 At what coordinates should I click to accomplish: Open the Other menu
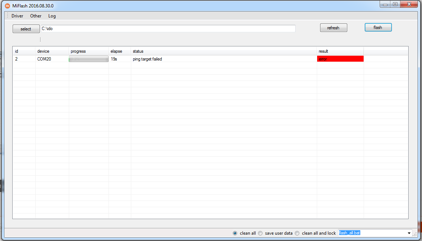tap(36, 16)
